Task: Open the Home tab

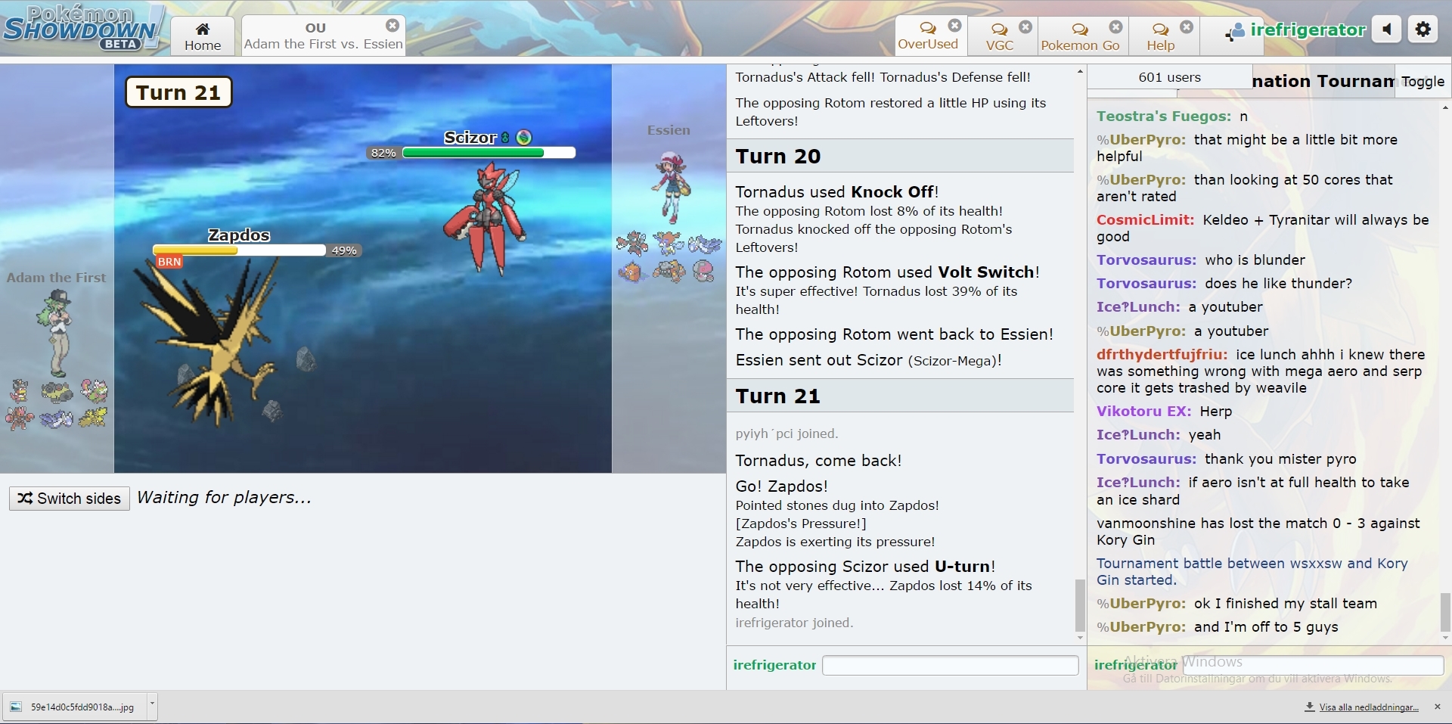Action: pos(203,36)
